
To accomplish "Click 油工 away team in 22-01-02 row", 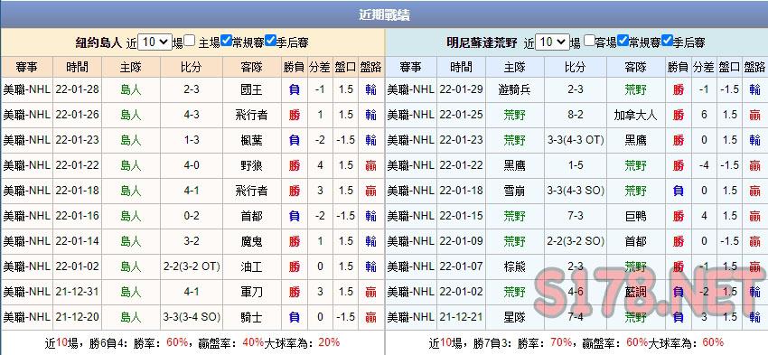I will tap(252, 266).
